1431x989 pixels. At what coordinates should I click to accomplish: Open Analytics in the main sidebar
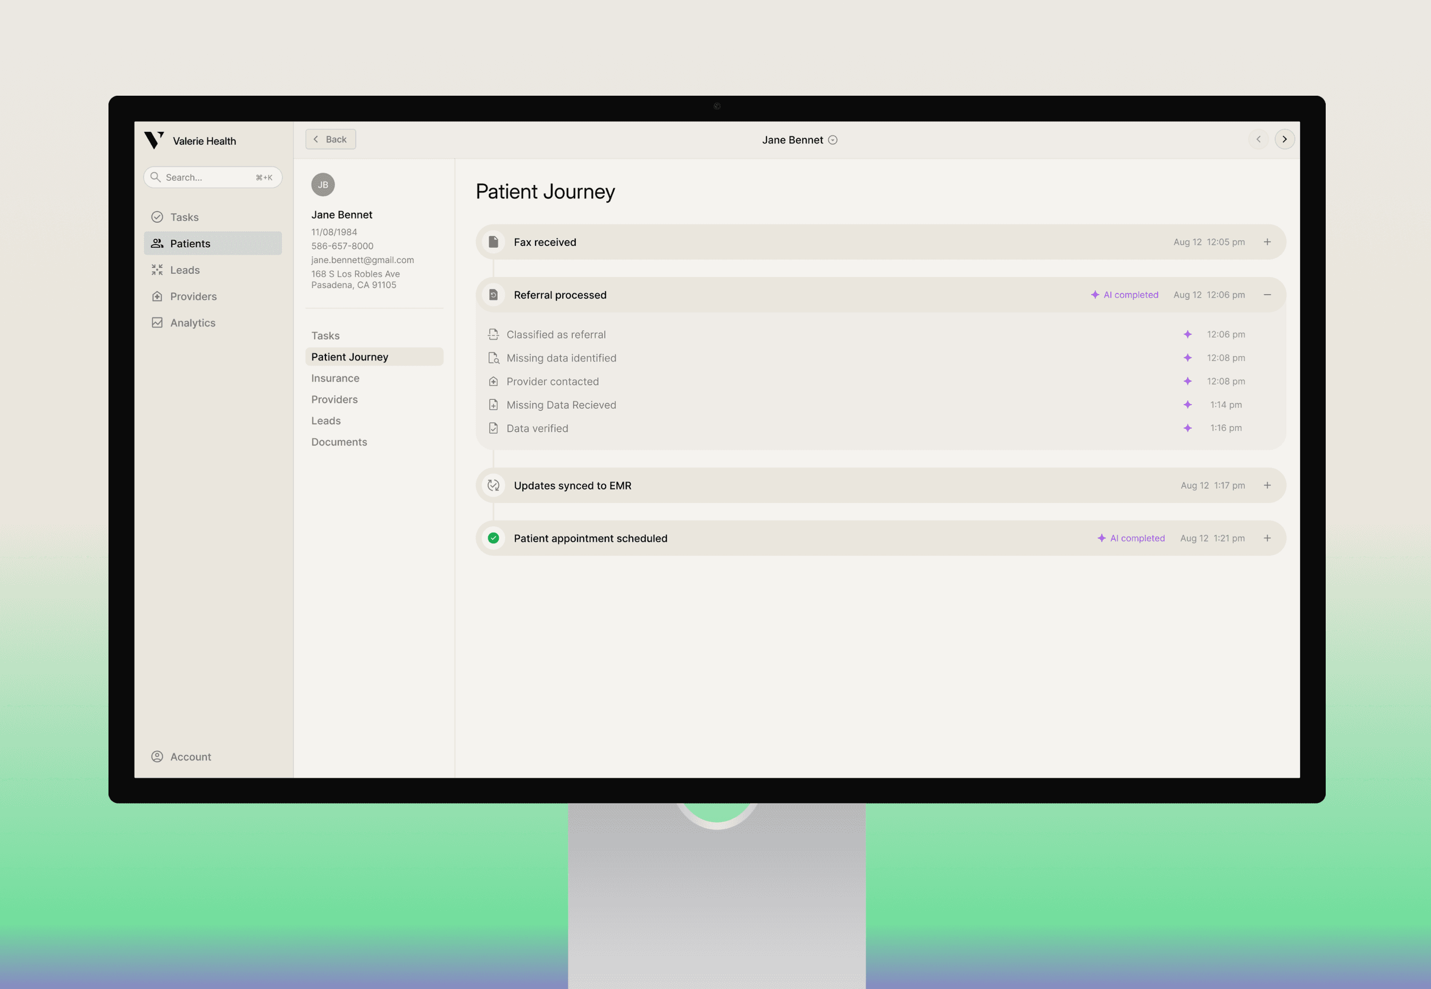coord(193,323)
